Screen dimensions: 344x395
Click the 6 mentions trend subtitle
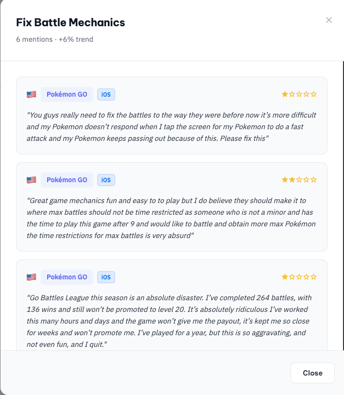coord(54,39)
